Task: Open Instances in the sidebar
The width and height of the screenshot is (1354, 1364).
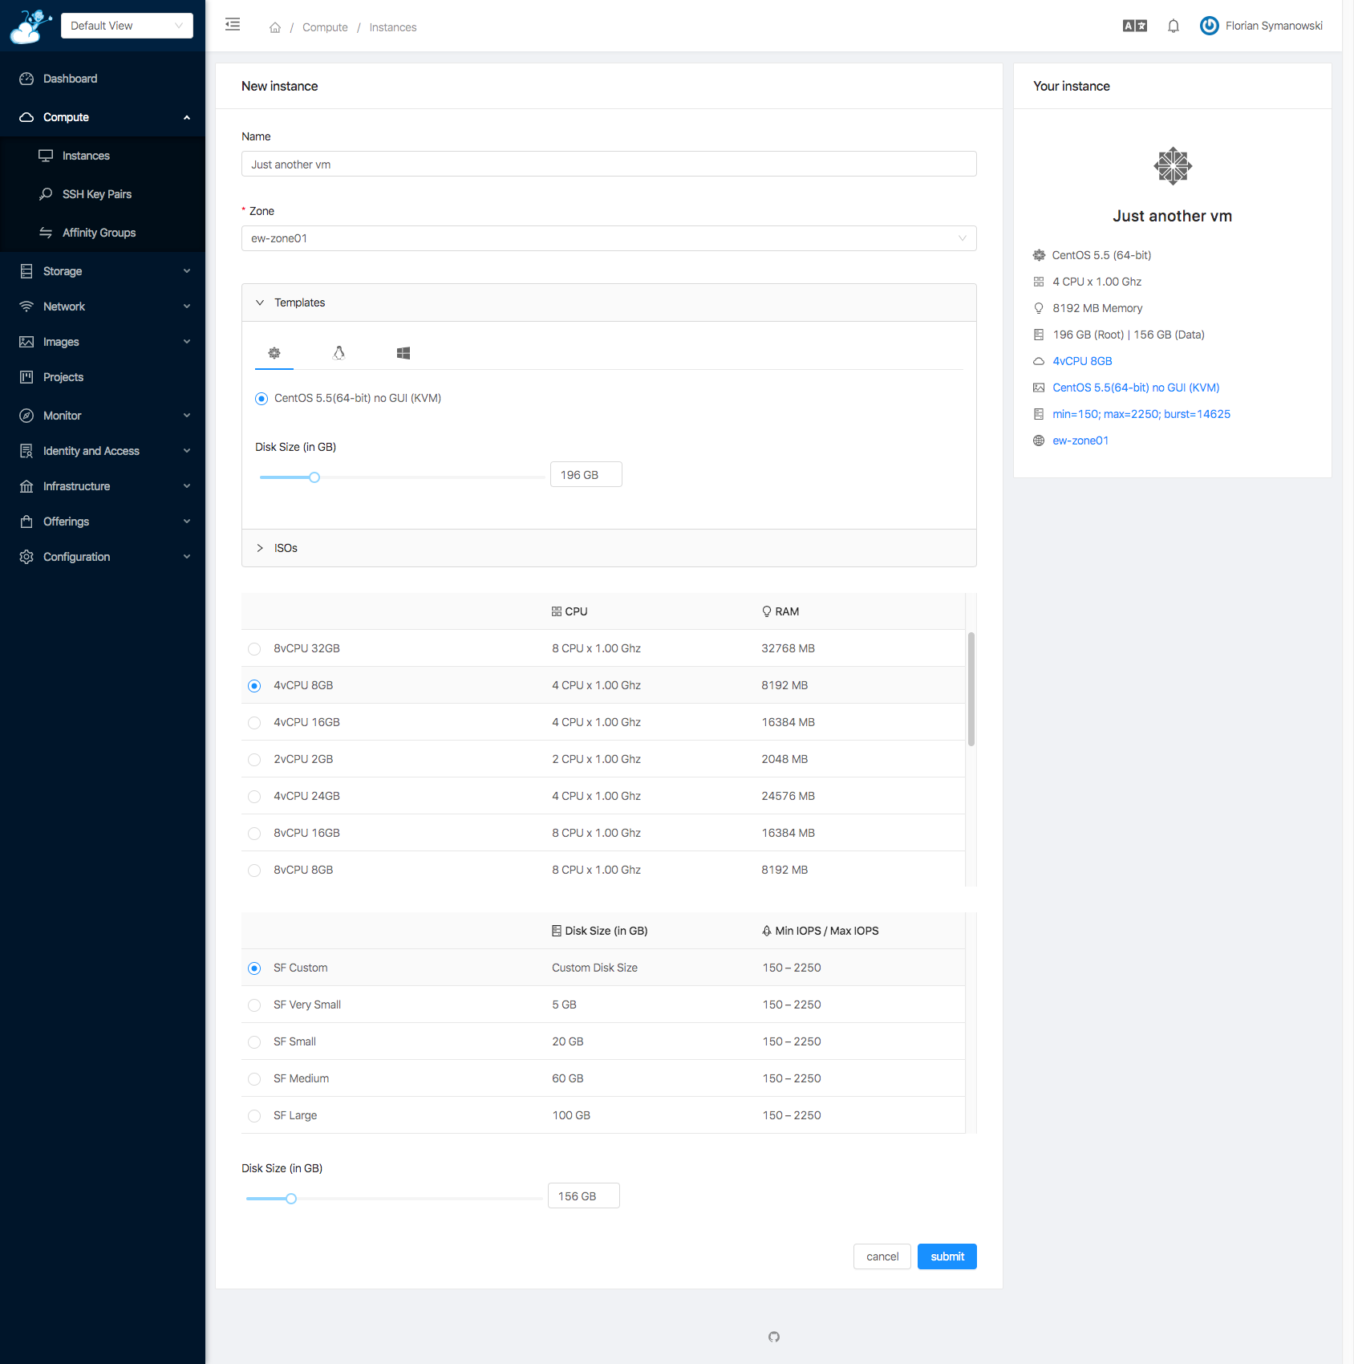Action: pyautogui.click(x=103, y=156)
